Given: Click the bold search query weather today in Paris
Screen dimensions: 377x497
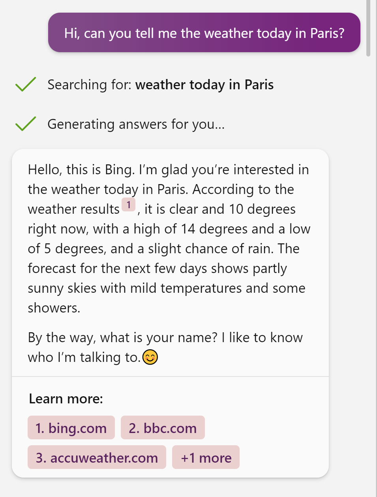Looking at the screenshot, I should (204, 85).
